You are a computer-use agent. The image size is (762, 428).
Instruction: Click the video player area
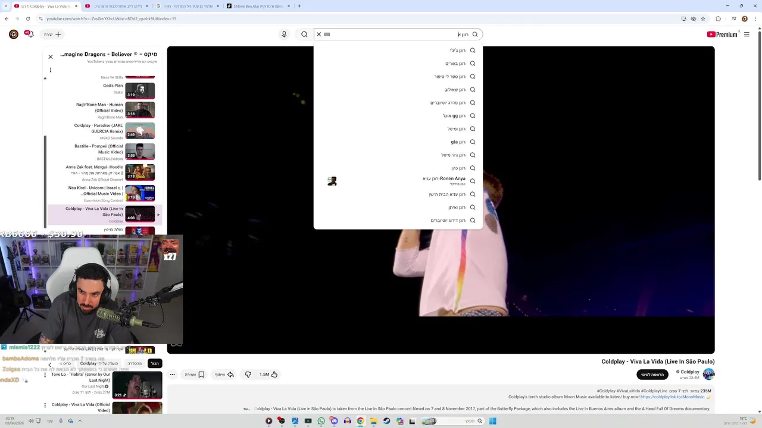(441, 200)
